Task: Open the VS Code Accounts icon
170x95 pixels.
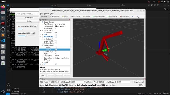Action: coord(8,85)
